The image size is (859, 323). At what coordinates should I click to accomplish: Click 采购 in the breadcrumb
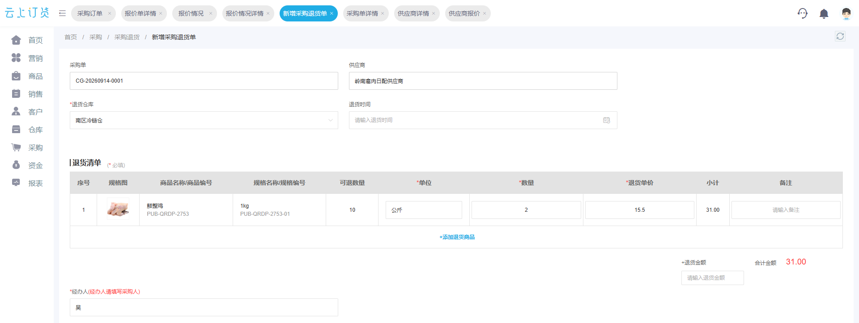pyautogui.click(x=96, y=37)
